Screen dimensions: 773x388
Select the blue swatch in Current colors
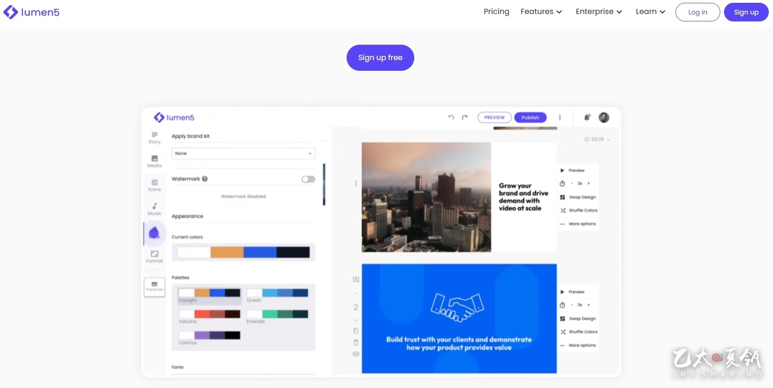click(x=260, y=252)
